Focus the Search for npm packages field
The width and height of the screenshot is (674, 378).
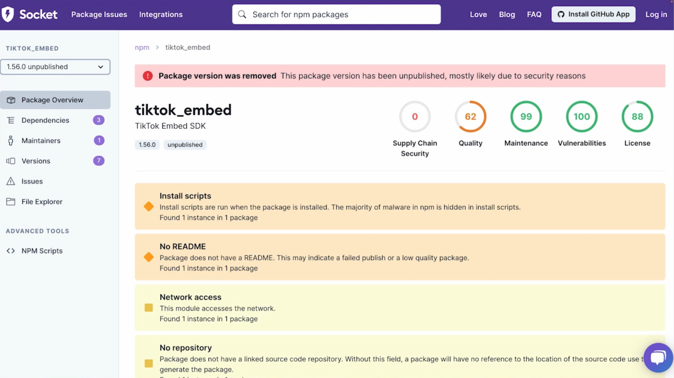tap(336, 14)
